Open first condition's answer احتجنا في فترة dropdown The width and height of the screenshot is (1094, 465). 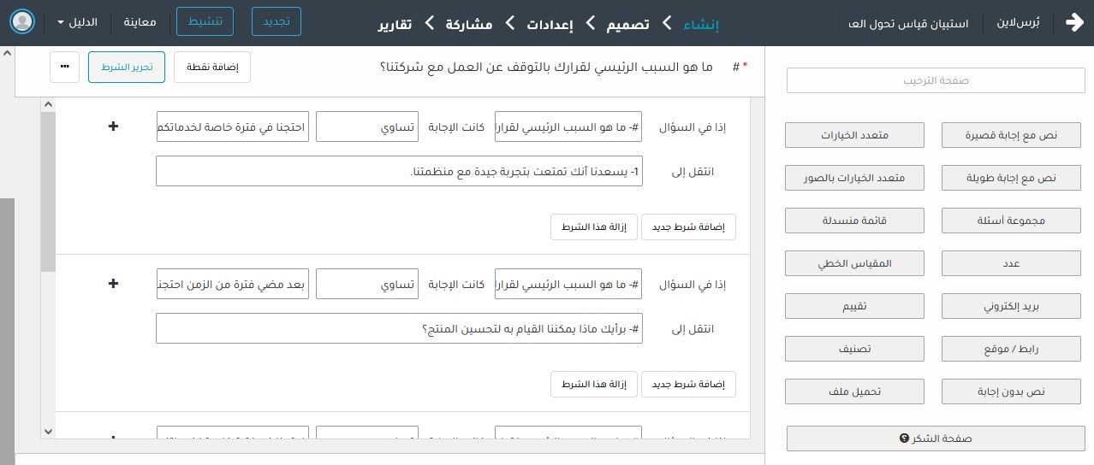coord(233,127)
